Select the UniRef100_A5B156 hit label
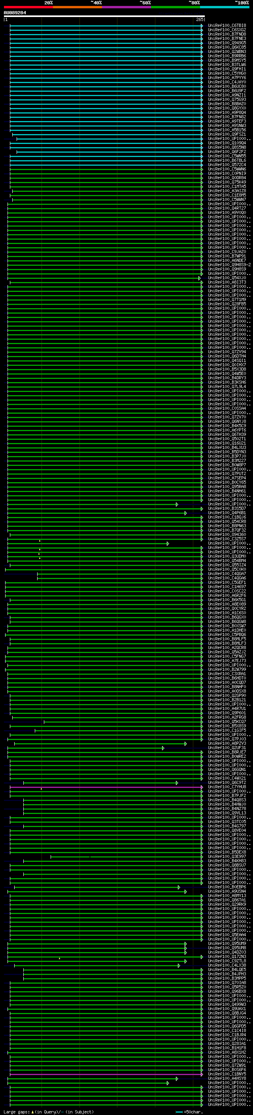Viewport: 253px width, 1115px height. click(x=227, y=130)
